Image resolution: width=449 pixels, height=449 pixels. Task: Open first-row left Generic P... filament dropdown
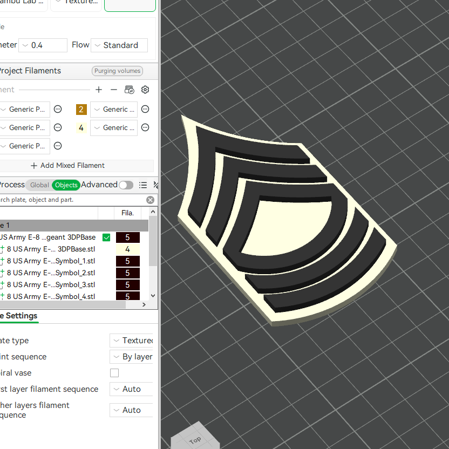pyautogui.click(x=24, y=110)
